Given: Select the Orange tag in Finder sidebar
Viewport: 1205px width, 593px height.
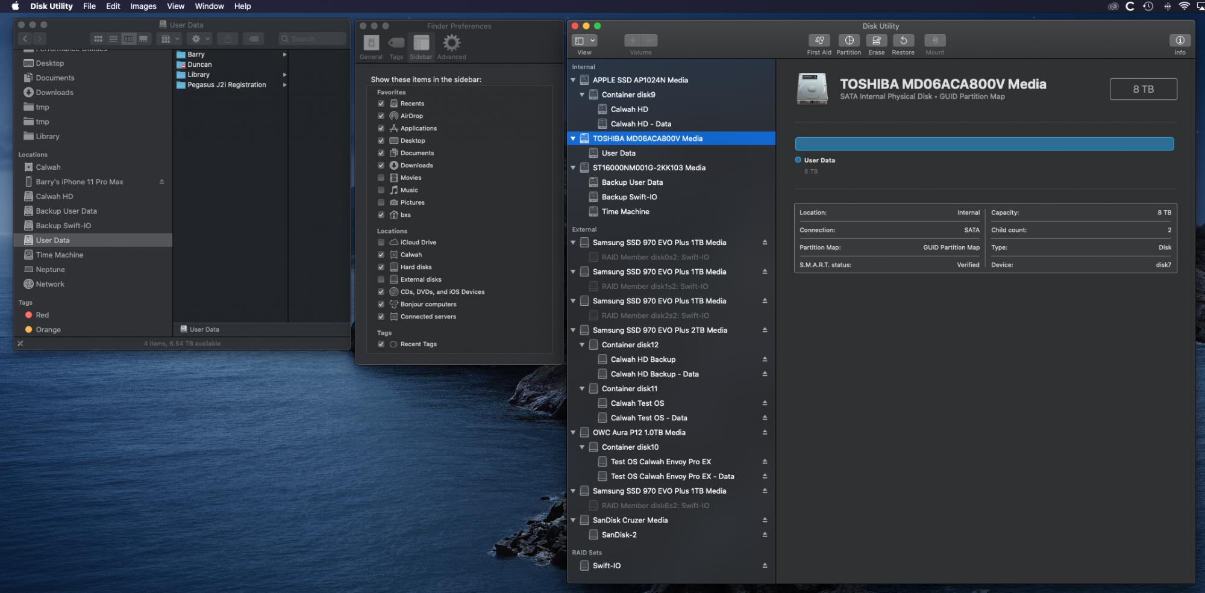Looking at the screenshot, I should coord(48,329).
